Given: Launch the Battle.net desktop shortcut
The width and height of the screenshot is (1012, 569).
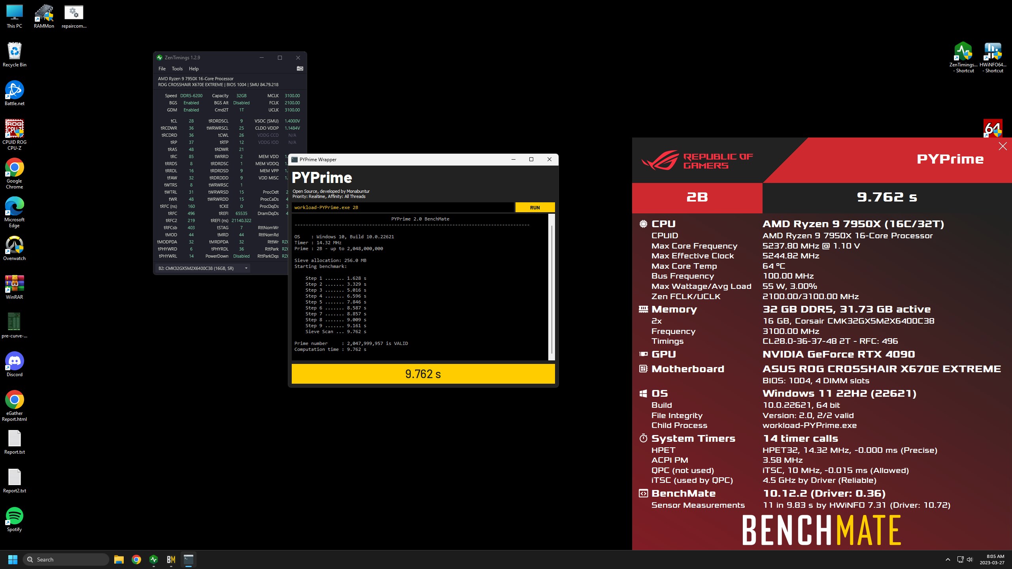Looking at the screenshot, I should pyautogui.click(x=14, y=94).
